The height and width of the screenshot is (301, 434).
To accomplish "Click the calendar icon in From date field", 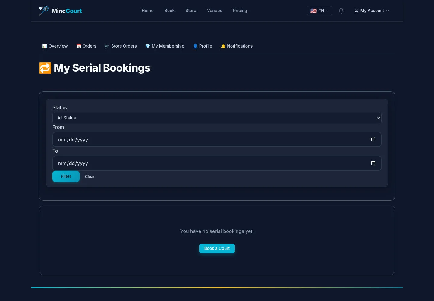I will [x=373, y=139].
